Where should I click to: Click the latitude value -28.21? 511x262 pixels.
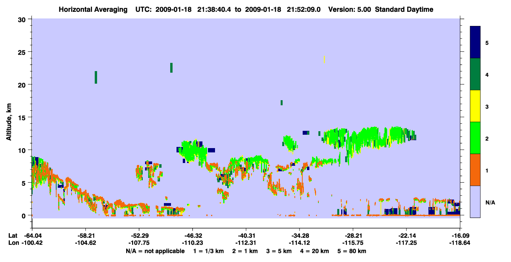point(353,236)
